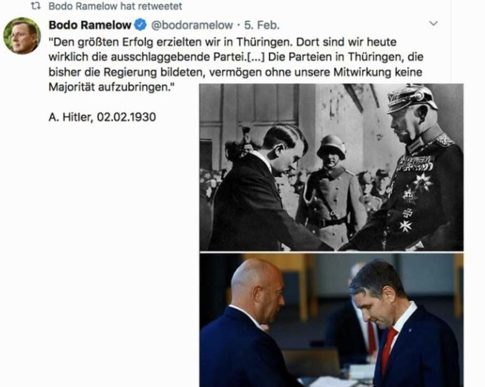This screenshot has height=387, width=485.
Task: Click the "A. Hitler, 02.02.1930" attribution line
Action: (x=103, y=117)
